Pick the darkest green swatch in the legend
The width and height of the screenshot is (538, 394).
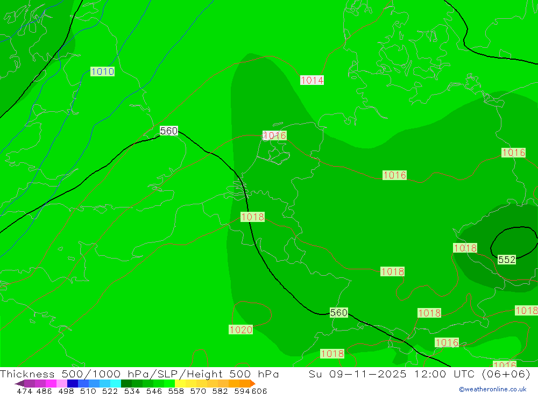[126, 383]
